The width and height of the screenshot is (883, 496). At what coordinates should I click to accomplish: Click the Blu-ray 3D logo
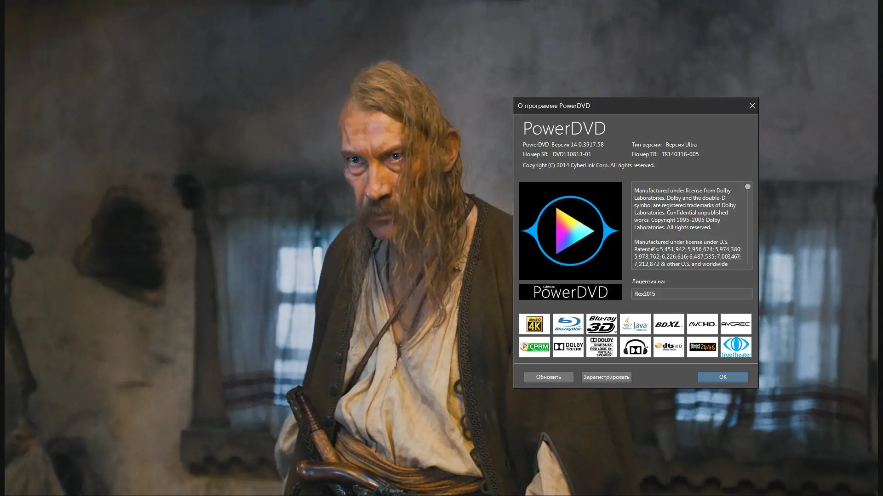(602, 324)
